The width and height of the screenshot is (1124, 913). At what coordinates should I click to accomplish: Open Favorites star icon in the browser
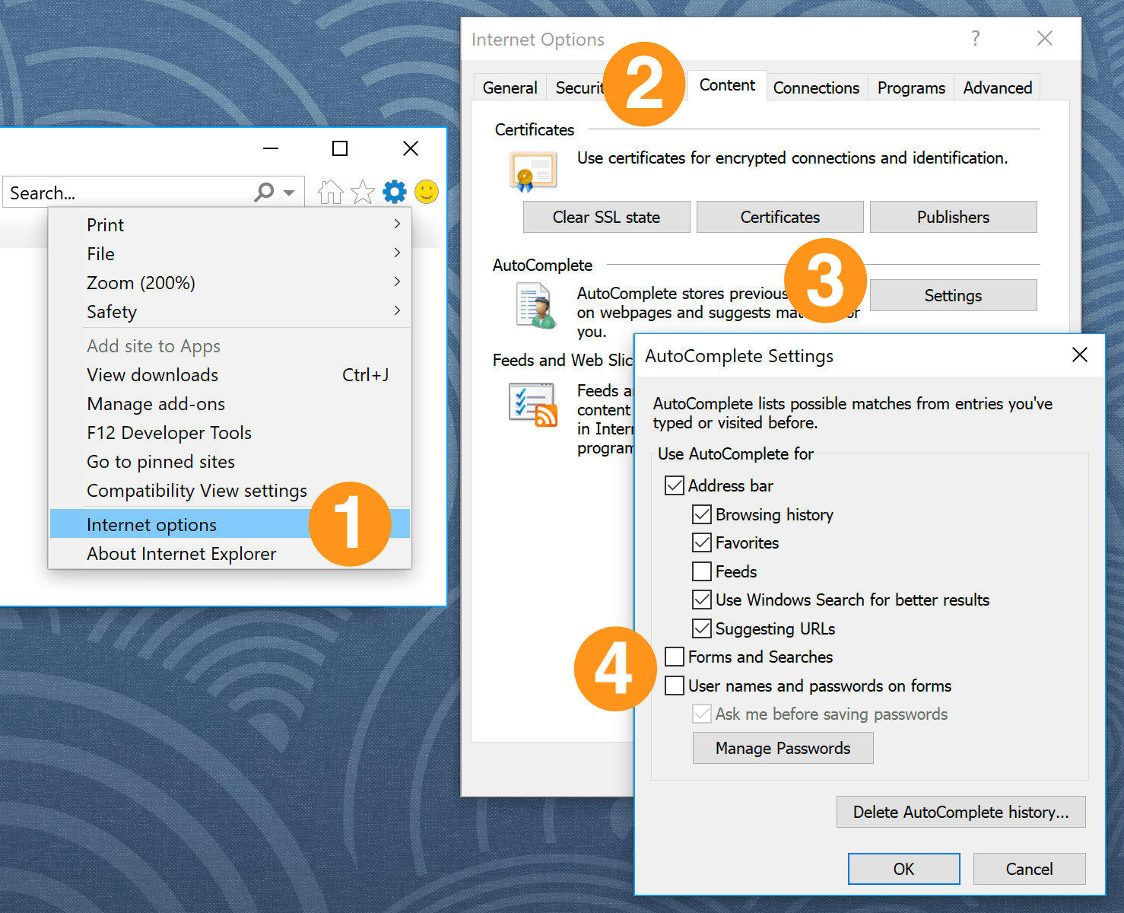[x=363, y=192]
